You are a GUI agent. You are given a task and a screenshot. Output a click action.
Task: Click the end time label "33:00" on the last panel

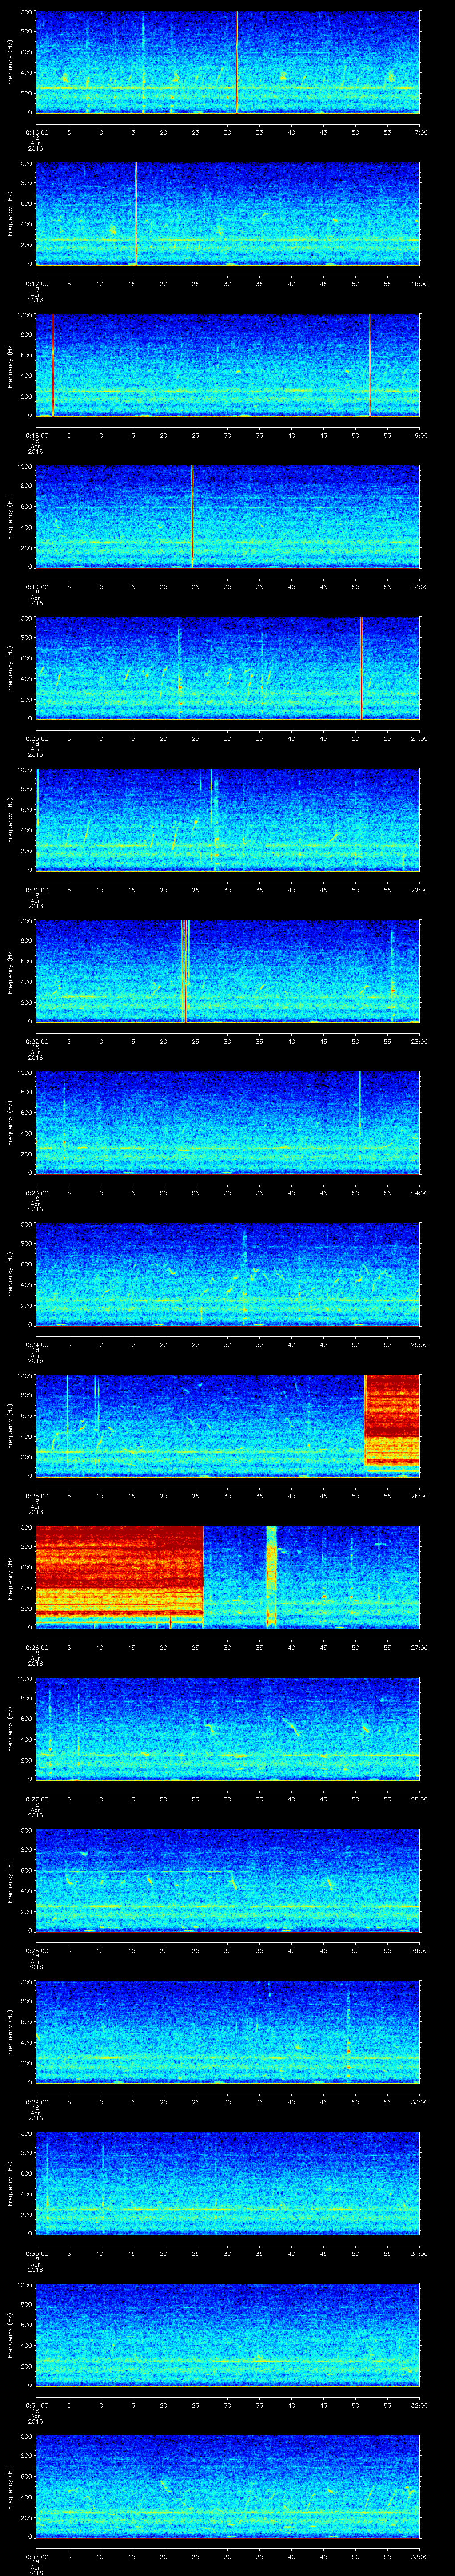point(419,2556)
